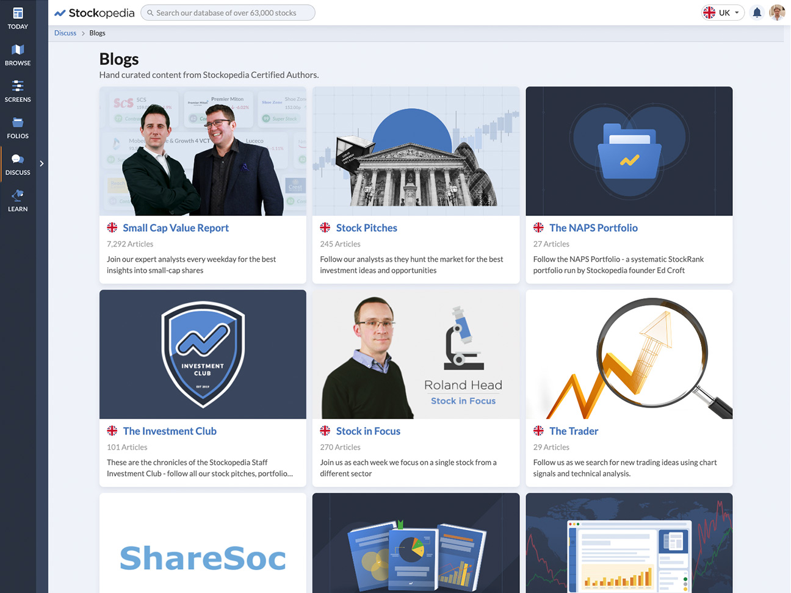Click the world map dashboard thumbnail
The width and height of the screenshot is (791, 593).
coord(629,543)
